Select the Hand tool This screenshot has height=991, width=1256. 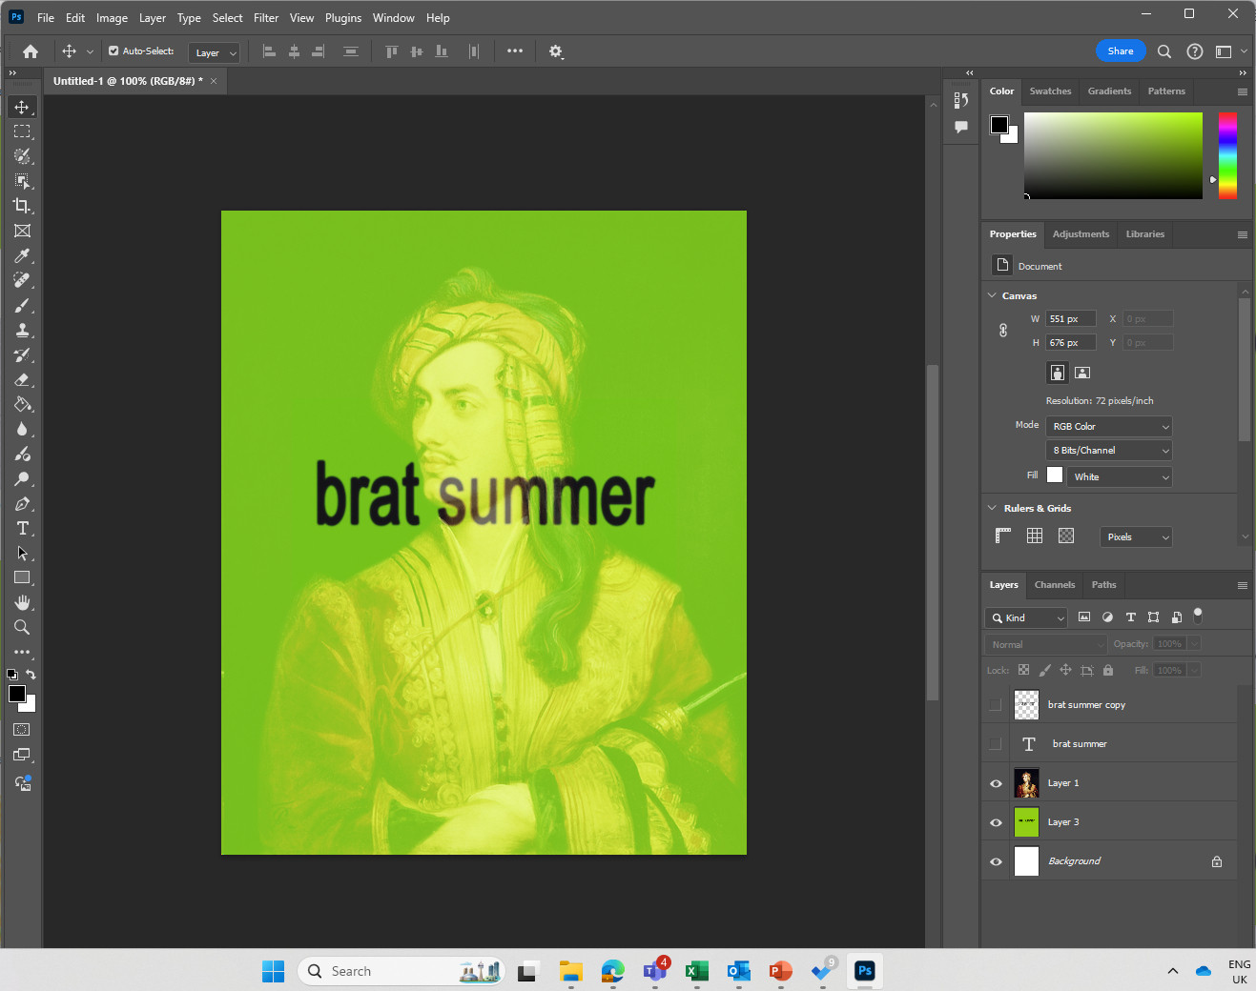click(x=22, y=602)
